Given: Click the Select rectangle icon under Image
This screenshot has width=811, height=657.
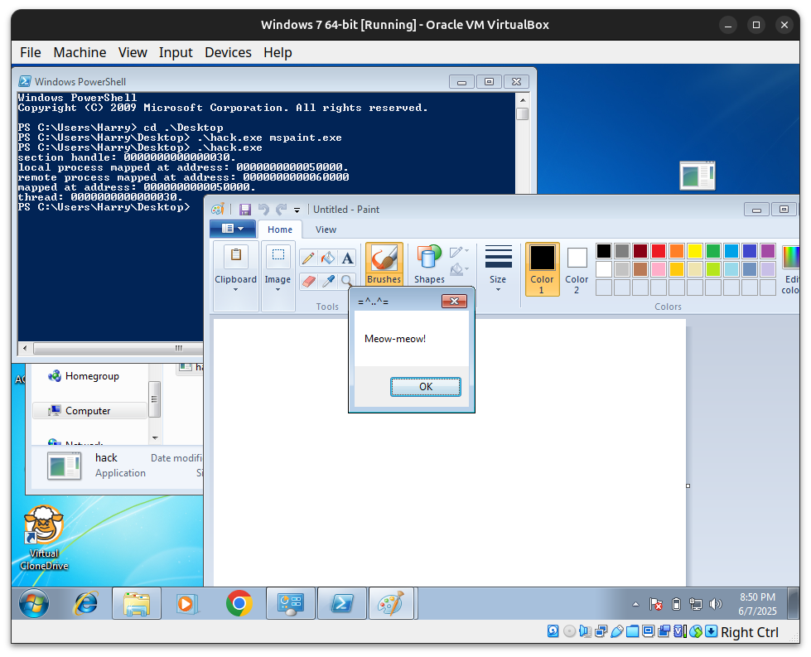Looking at the screenshot, I should point(278,255).
